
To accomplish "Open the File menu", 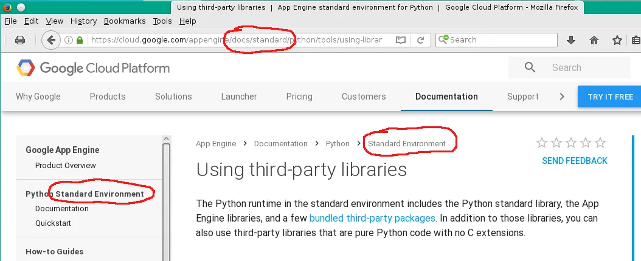I will [10, 21].
